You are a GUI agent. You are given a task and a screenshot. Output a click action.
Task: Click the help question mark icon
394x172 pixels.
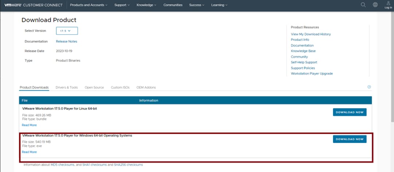pyautogui.click(x=369, y=87)
